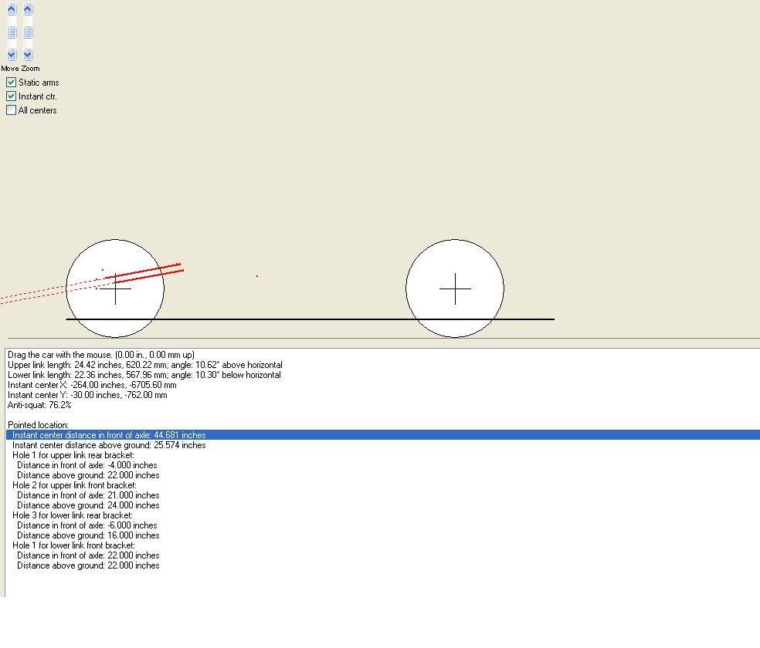Click the rear wheel center crosshair

(x=116, y=289)
